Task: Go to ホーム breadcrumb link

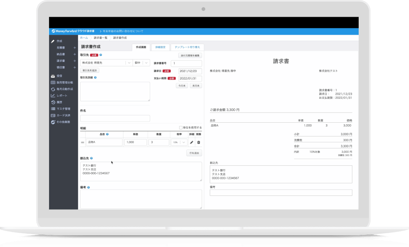Action: pos(84,38)
